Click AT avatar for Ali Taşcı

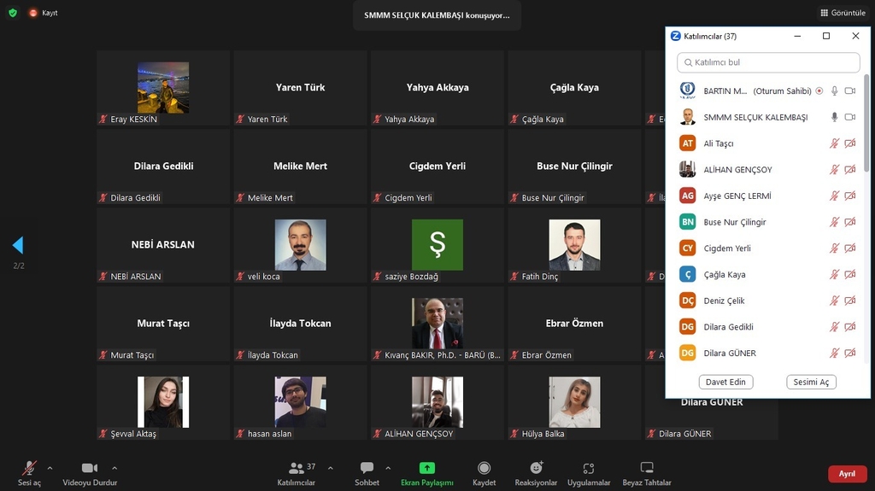688,143
